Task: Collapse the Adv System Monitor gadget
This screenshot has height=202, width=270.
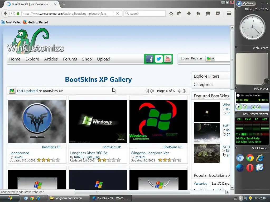Action: [x=237, y=113]
